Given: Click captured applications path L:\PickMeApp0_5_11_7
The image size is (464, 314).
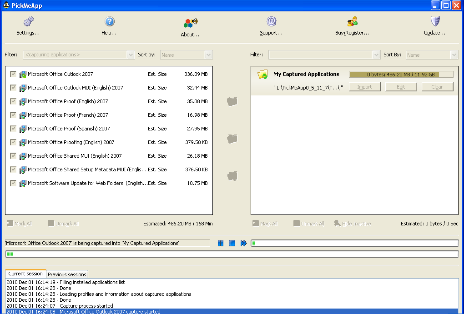Looking at the screenshot, I should pyautogui.click(x=308, y=88).
